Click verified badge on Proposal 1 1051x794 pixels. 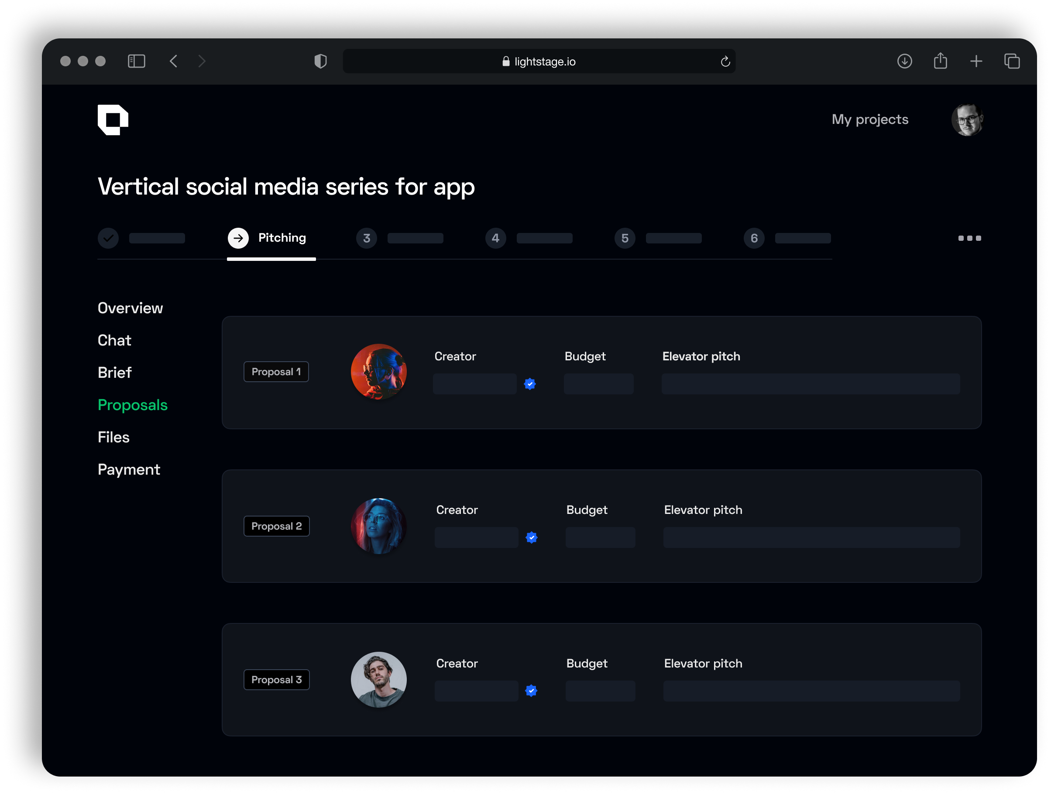pyautogui.click(x=530, y=384)
